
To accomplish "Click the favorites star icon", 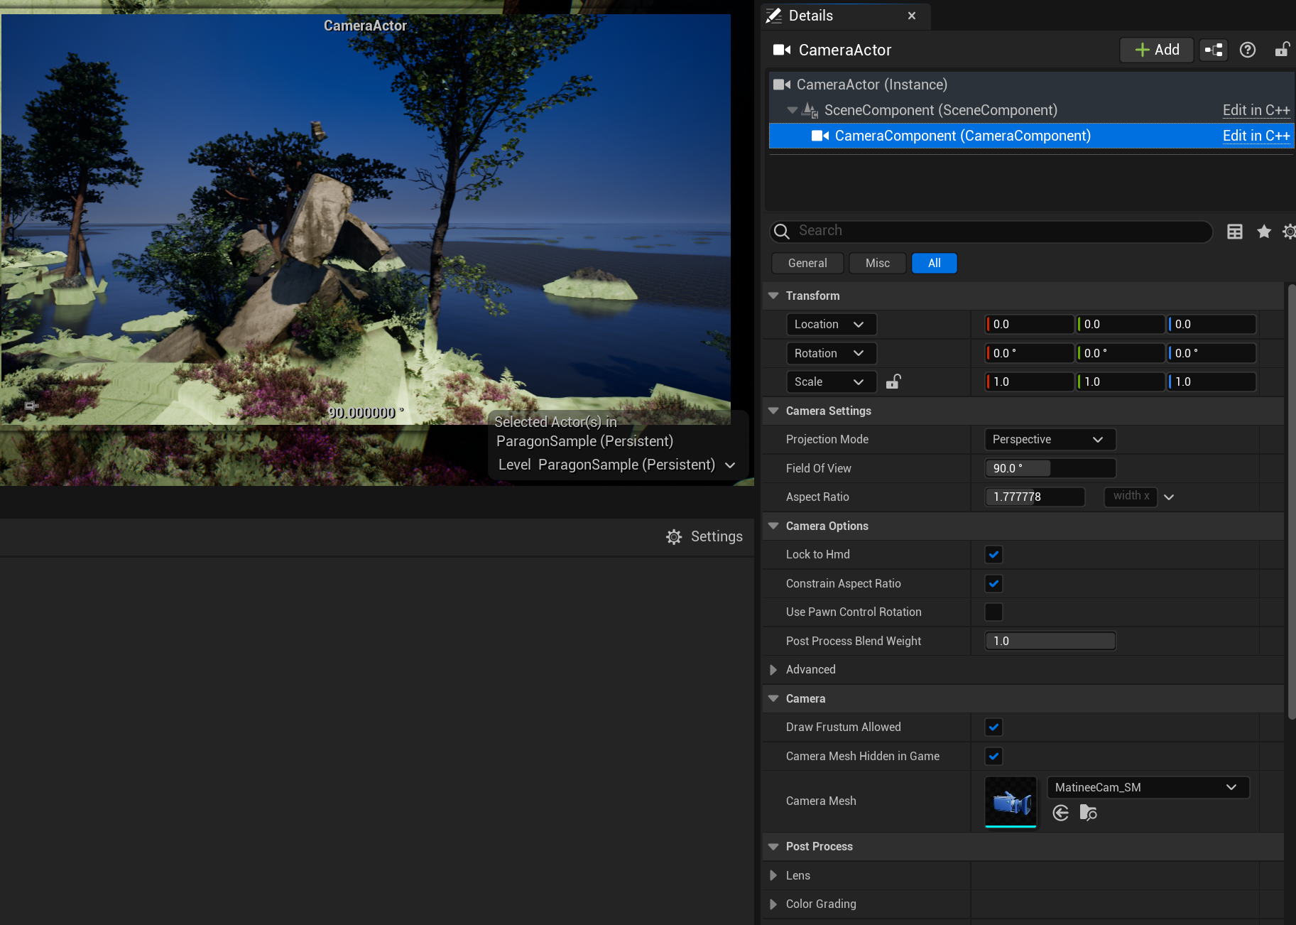I will (1264, 232).
